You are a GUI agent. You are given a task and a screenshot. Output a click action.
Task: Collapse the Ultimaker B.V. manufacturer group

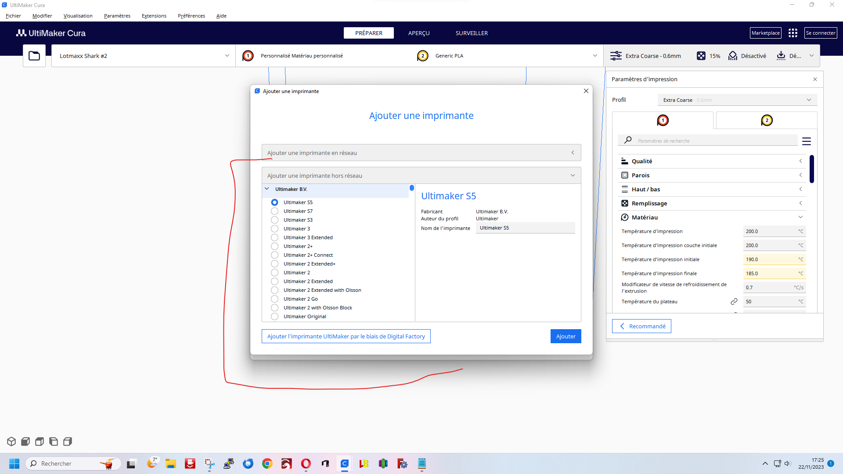pyautogui.click(x=267, y=189)
